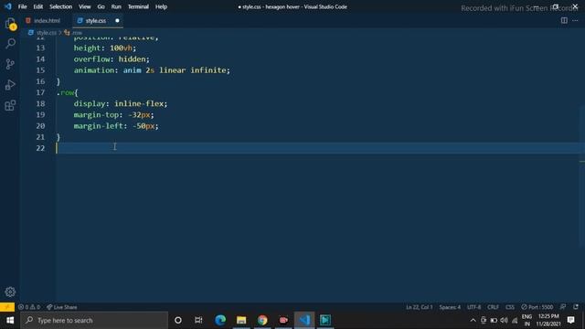
Task: Click line number 17 in gutter
Action: (x=40, y=92)
